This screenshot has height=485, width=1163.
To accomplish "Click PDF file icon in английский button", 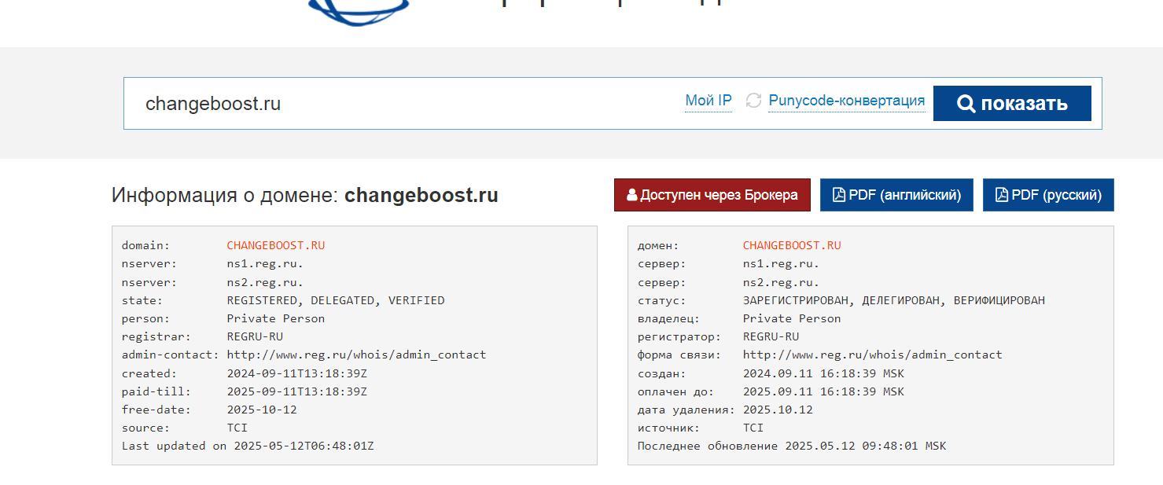I will (839, 195).
